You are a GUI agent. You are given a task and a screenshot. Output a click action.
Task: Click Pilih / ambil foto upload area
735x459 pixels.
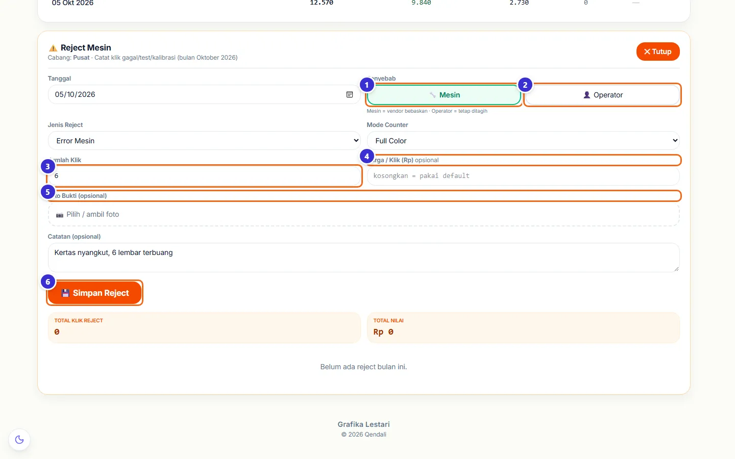point(364,215)
